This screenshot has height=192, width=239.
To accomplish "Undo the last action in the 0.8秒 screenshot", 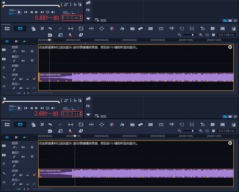I will click(x=50, y=29).
